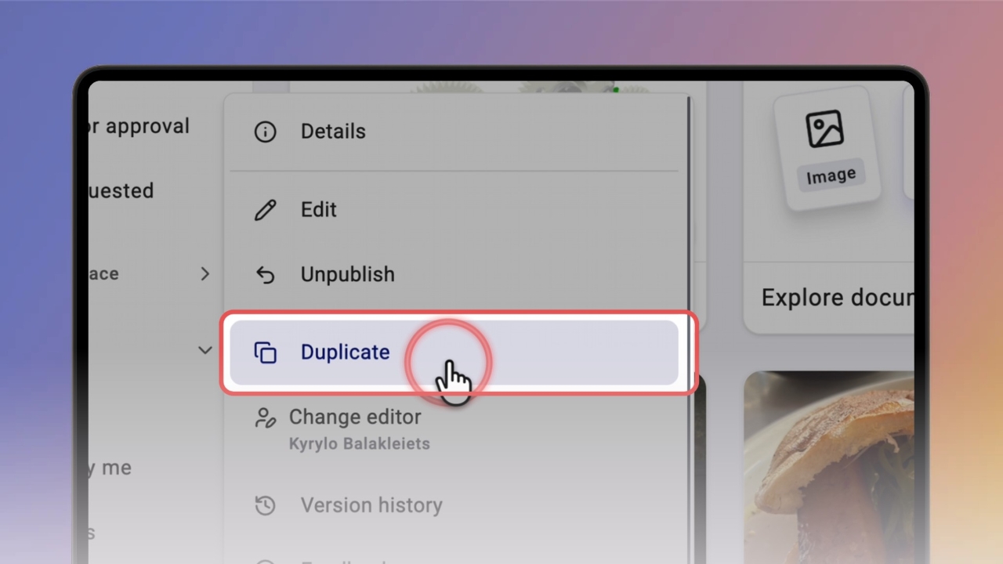Expand the sidebar right chevron arrow
Image resolution: width=1003 pixels, height=564 pixels.
point(205,273)
